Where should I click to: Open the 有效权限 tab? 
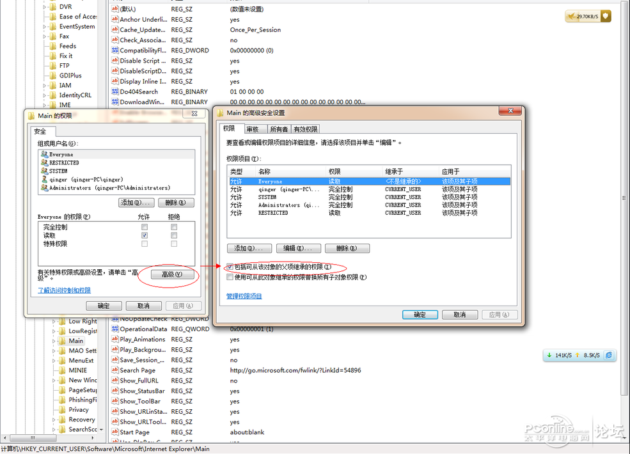click(305, 129)
